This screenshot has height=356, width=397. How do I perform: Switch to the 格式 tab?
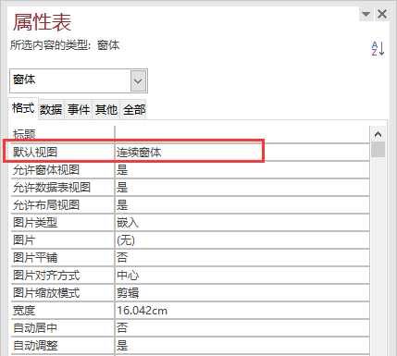click(23, 108)
